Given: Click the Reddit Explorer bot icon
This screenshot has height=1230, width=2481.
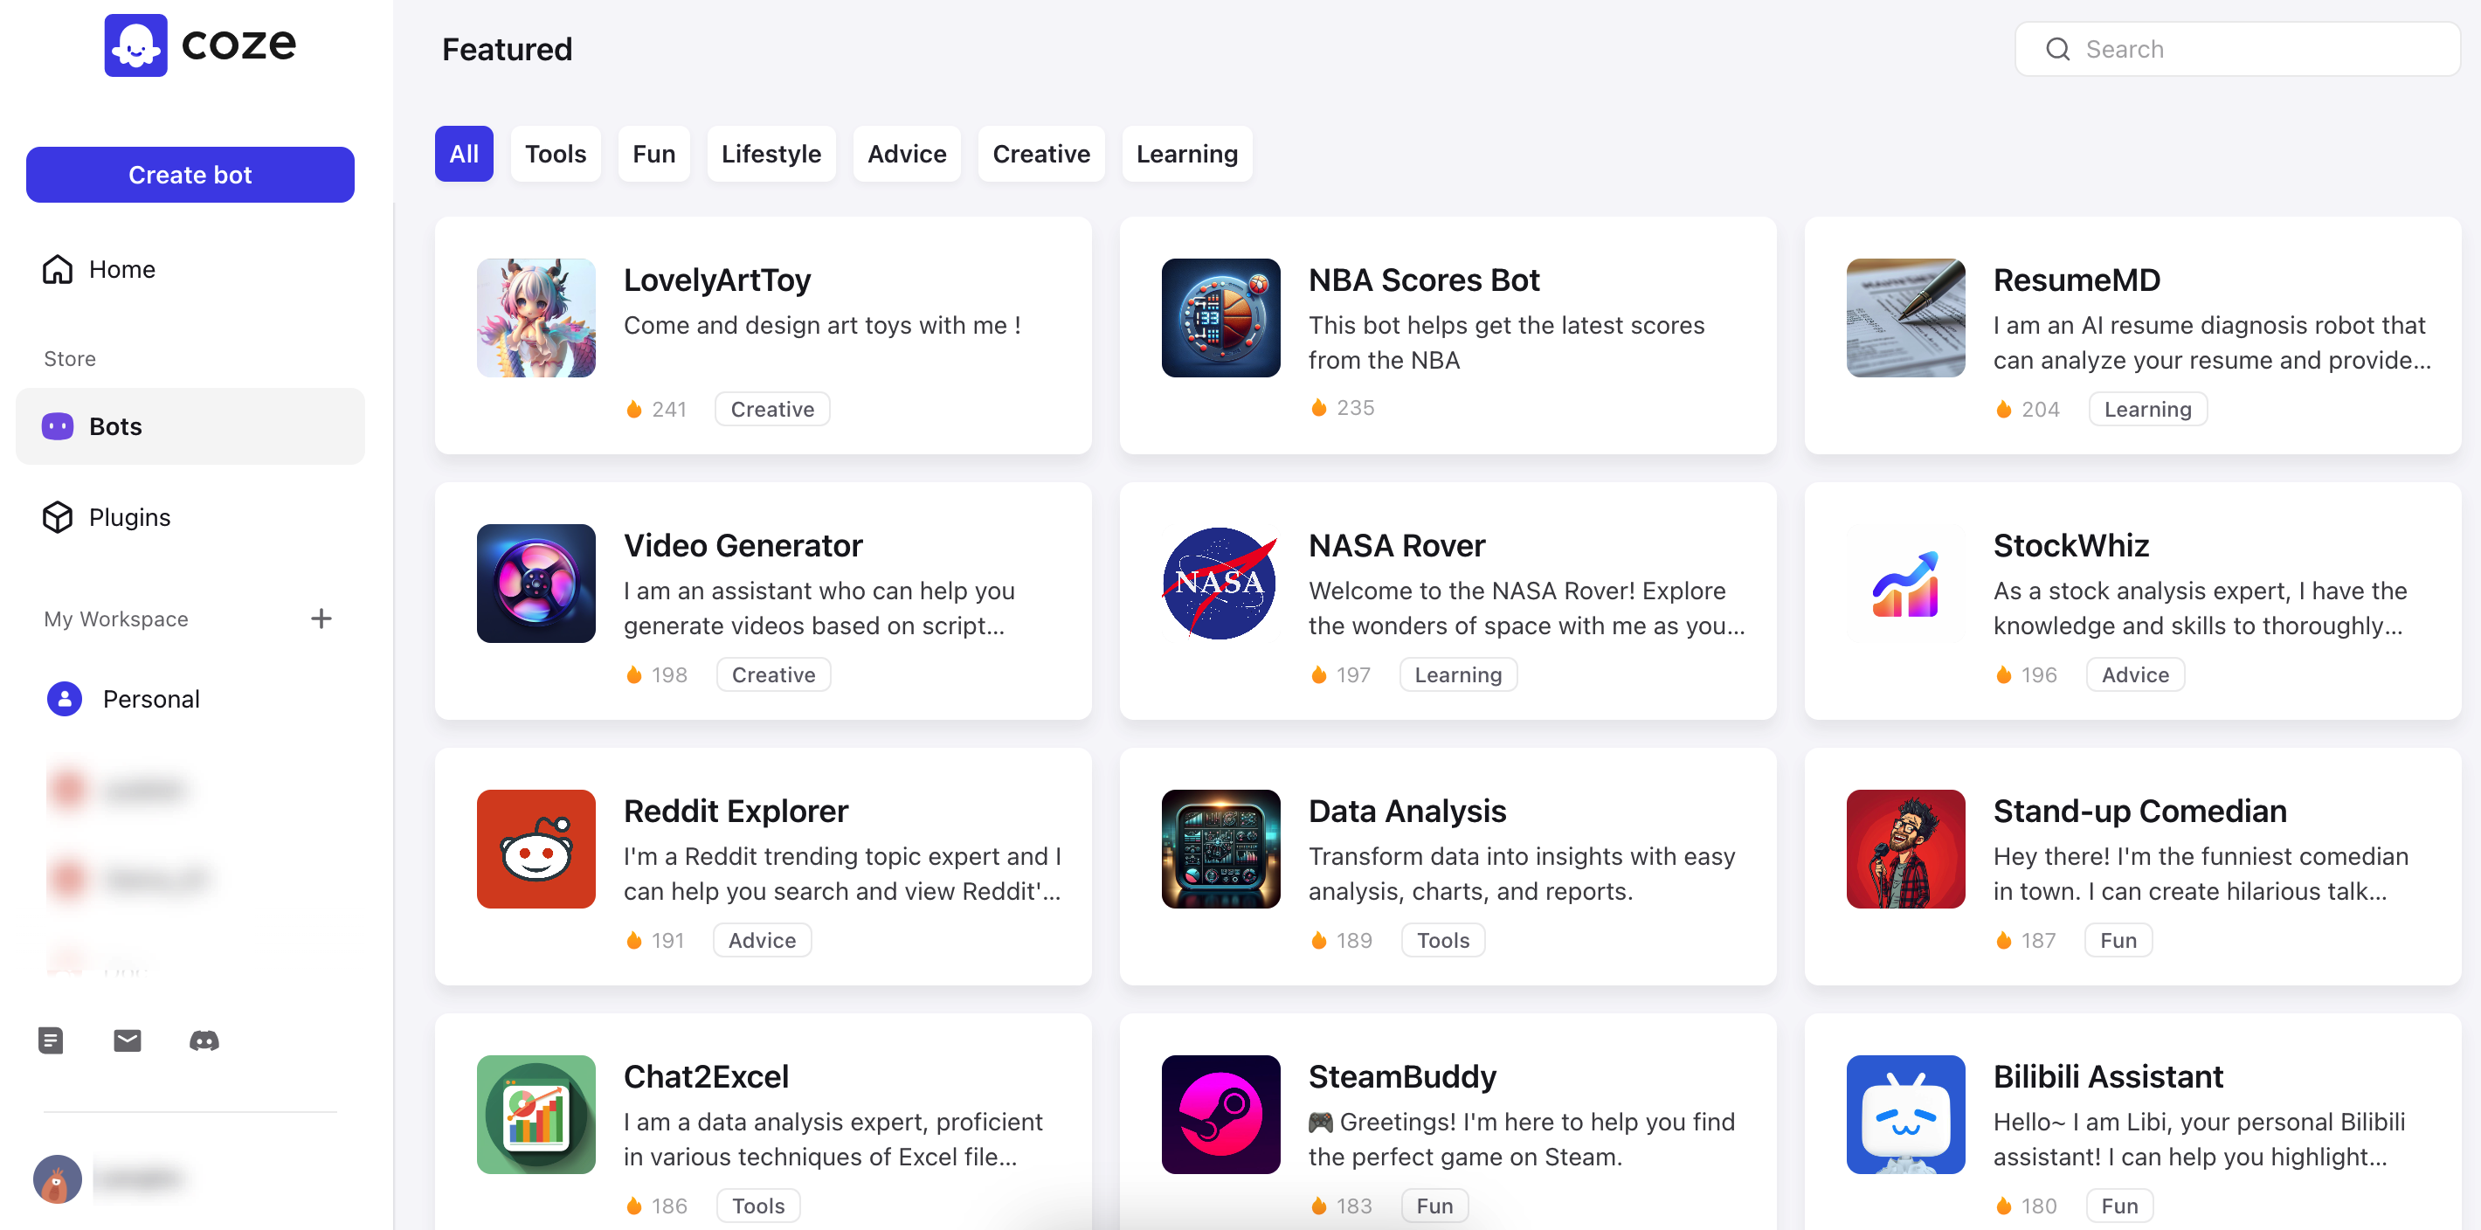Looking at the screenshot, I should [x=536, y=848].
